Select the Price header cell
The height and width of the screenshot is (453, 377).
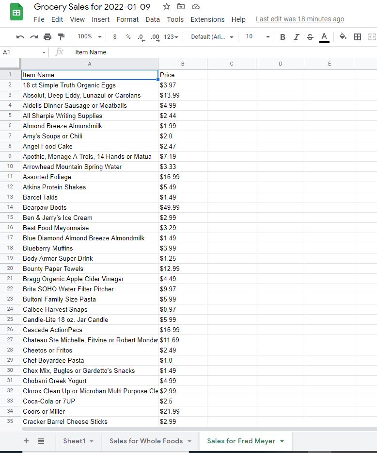tap(183, 75)
